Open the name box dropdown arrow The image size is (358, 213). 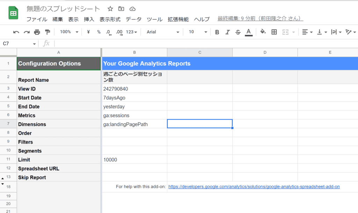[34, 44]
